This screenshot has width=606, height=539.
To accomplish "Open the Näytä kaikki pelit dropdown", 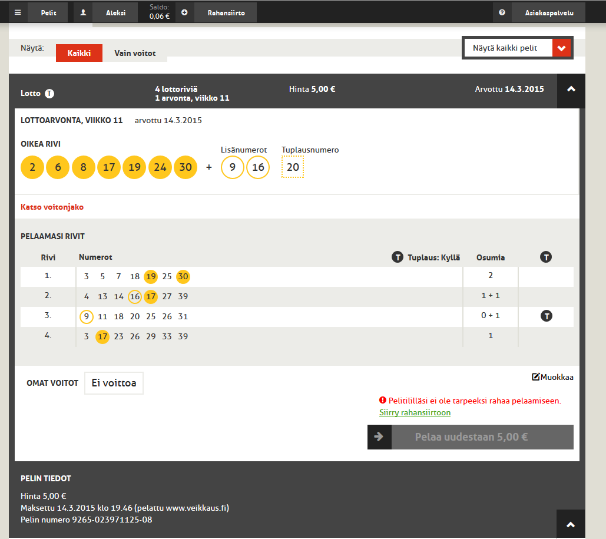I will [x=518, y=48].
